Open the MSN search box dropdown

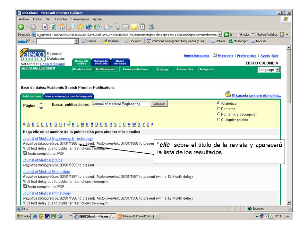(77, 41)
